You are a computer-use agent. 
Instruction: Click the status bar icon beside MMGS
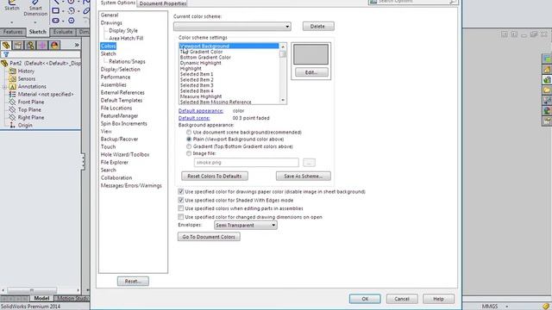click(546, 307)
